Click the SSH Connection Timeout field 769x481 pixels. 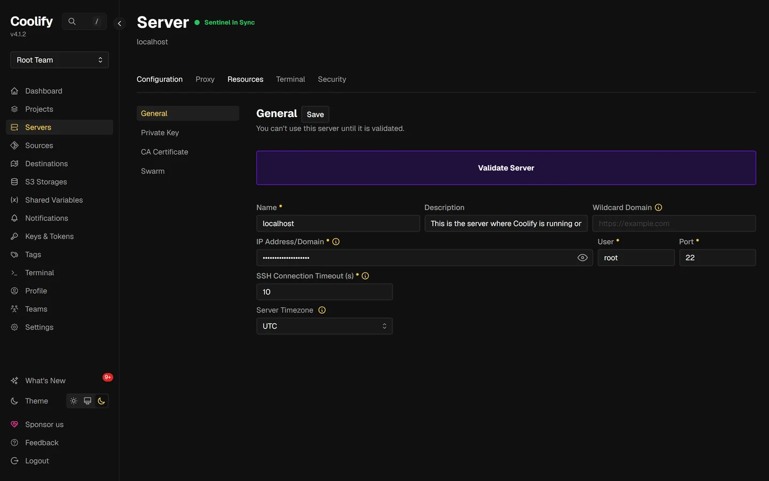click(325, 292)
